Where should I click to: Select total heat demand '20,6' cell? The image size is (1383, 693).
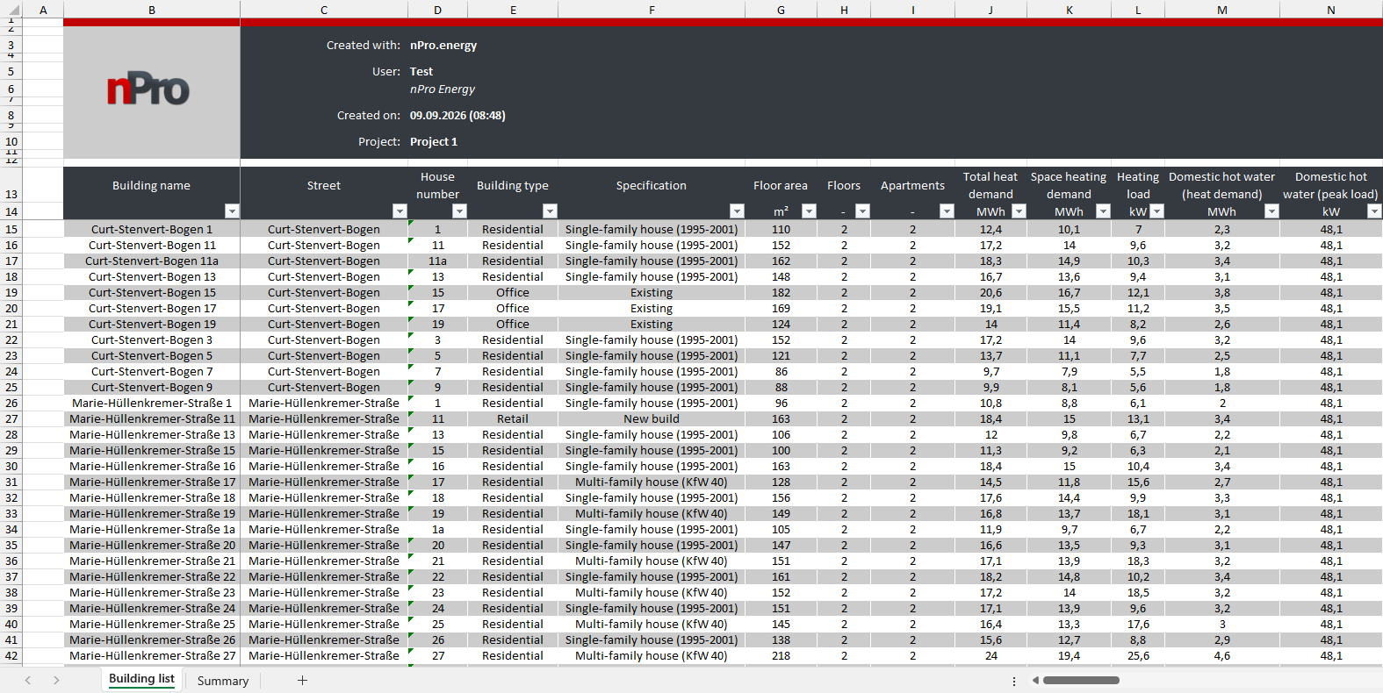click(x=990, y=292)
